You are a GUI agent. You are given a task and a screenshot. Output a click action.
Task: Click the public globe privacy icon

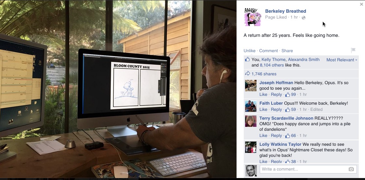pyautogui.click(x=304, y=18)
